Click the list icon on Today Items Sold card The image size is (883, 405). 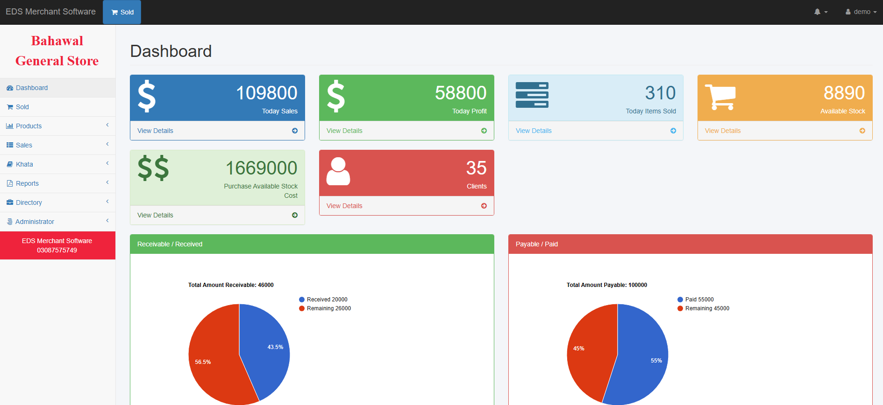point(532,95)
